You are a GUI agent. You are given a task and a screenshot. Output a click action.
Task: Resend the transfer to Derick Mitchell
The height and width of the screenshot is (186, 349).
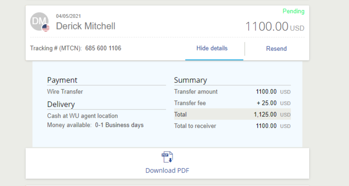point(276,48)
